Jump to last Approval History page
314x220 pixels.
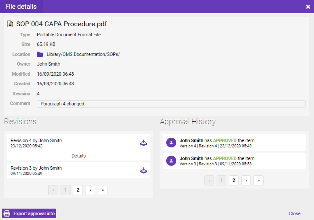pos(259,180)
